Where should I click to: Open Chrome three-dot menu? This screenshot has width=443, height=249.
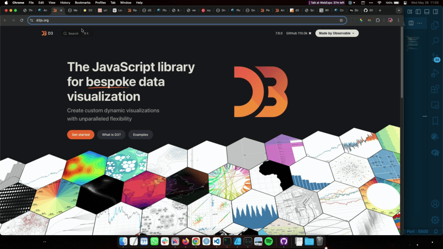pos(398,20)
